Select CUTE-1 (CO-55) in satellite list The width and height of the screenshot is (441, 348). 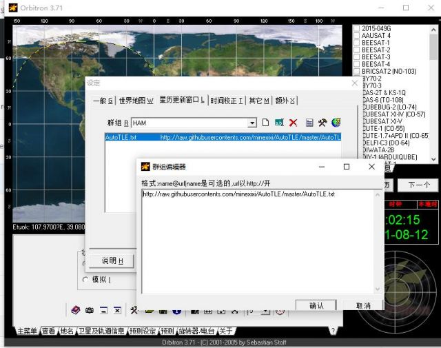click(384, 128)
